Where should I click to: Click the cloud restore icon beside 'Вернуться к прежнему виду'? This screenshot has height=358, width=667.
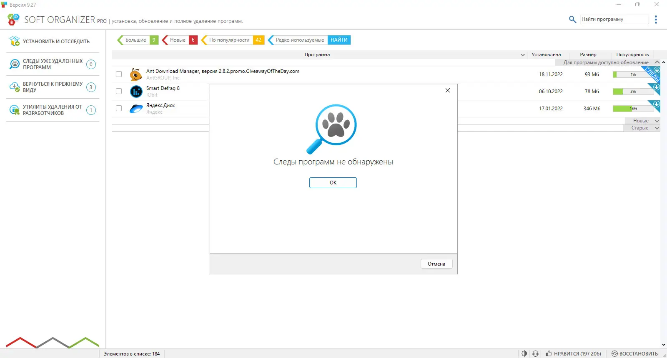(x=15, y=87)
